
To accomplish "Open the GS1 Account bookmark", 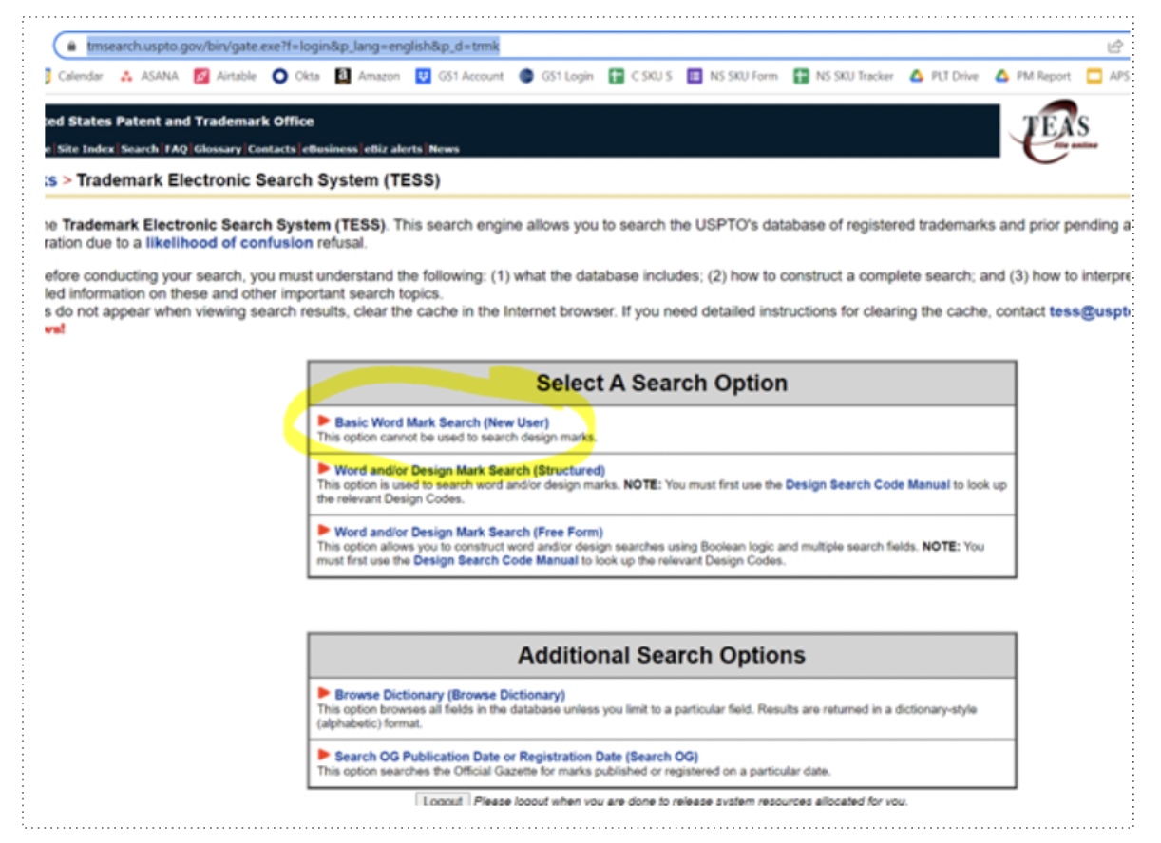I will click(x=460, y=77).
